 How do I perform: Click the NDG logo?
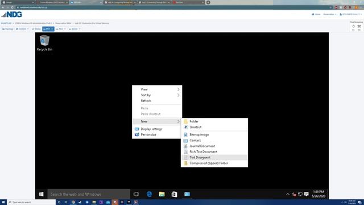[x=11, y=15]
